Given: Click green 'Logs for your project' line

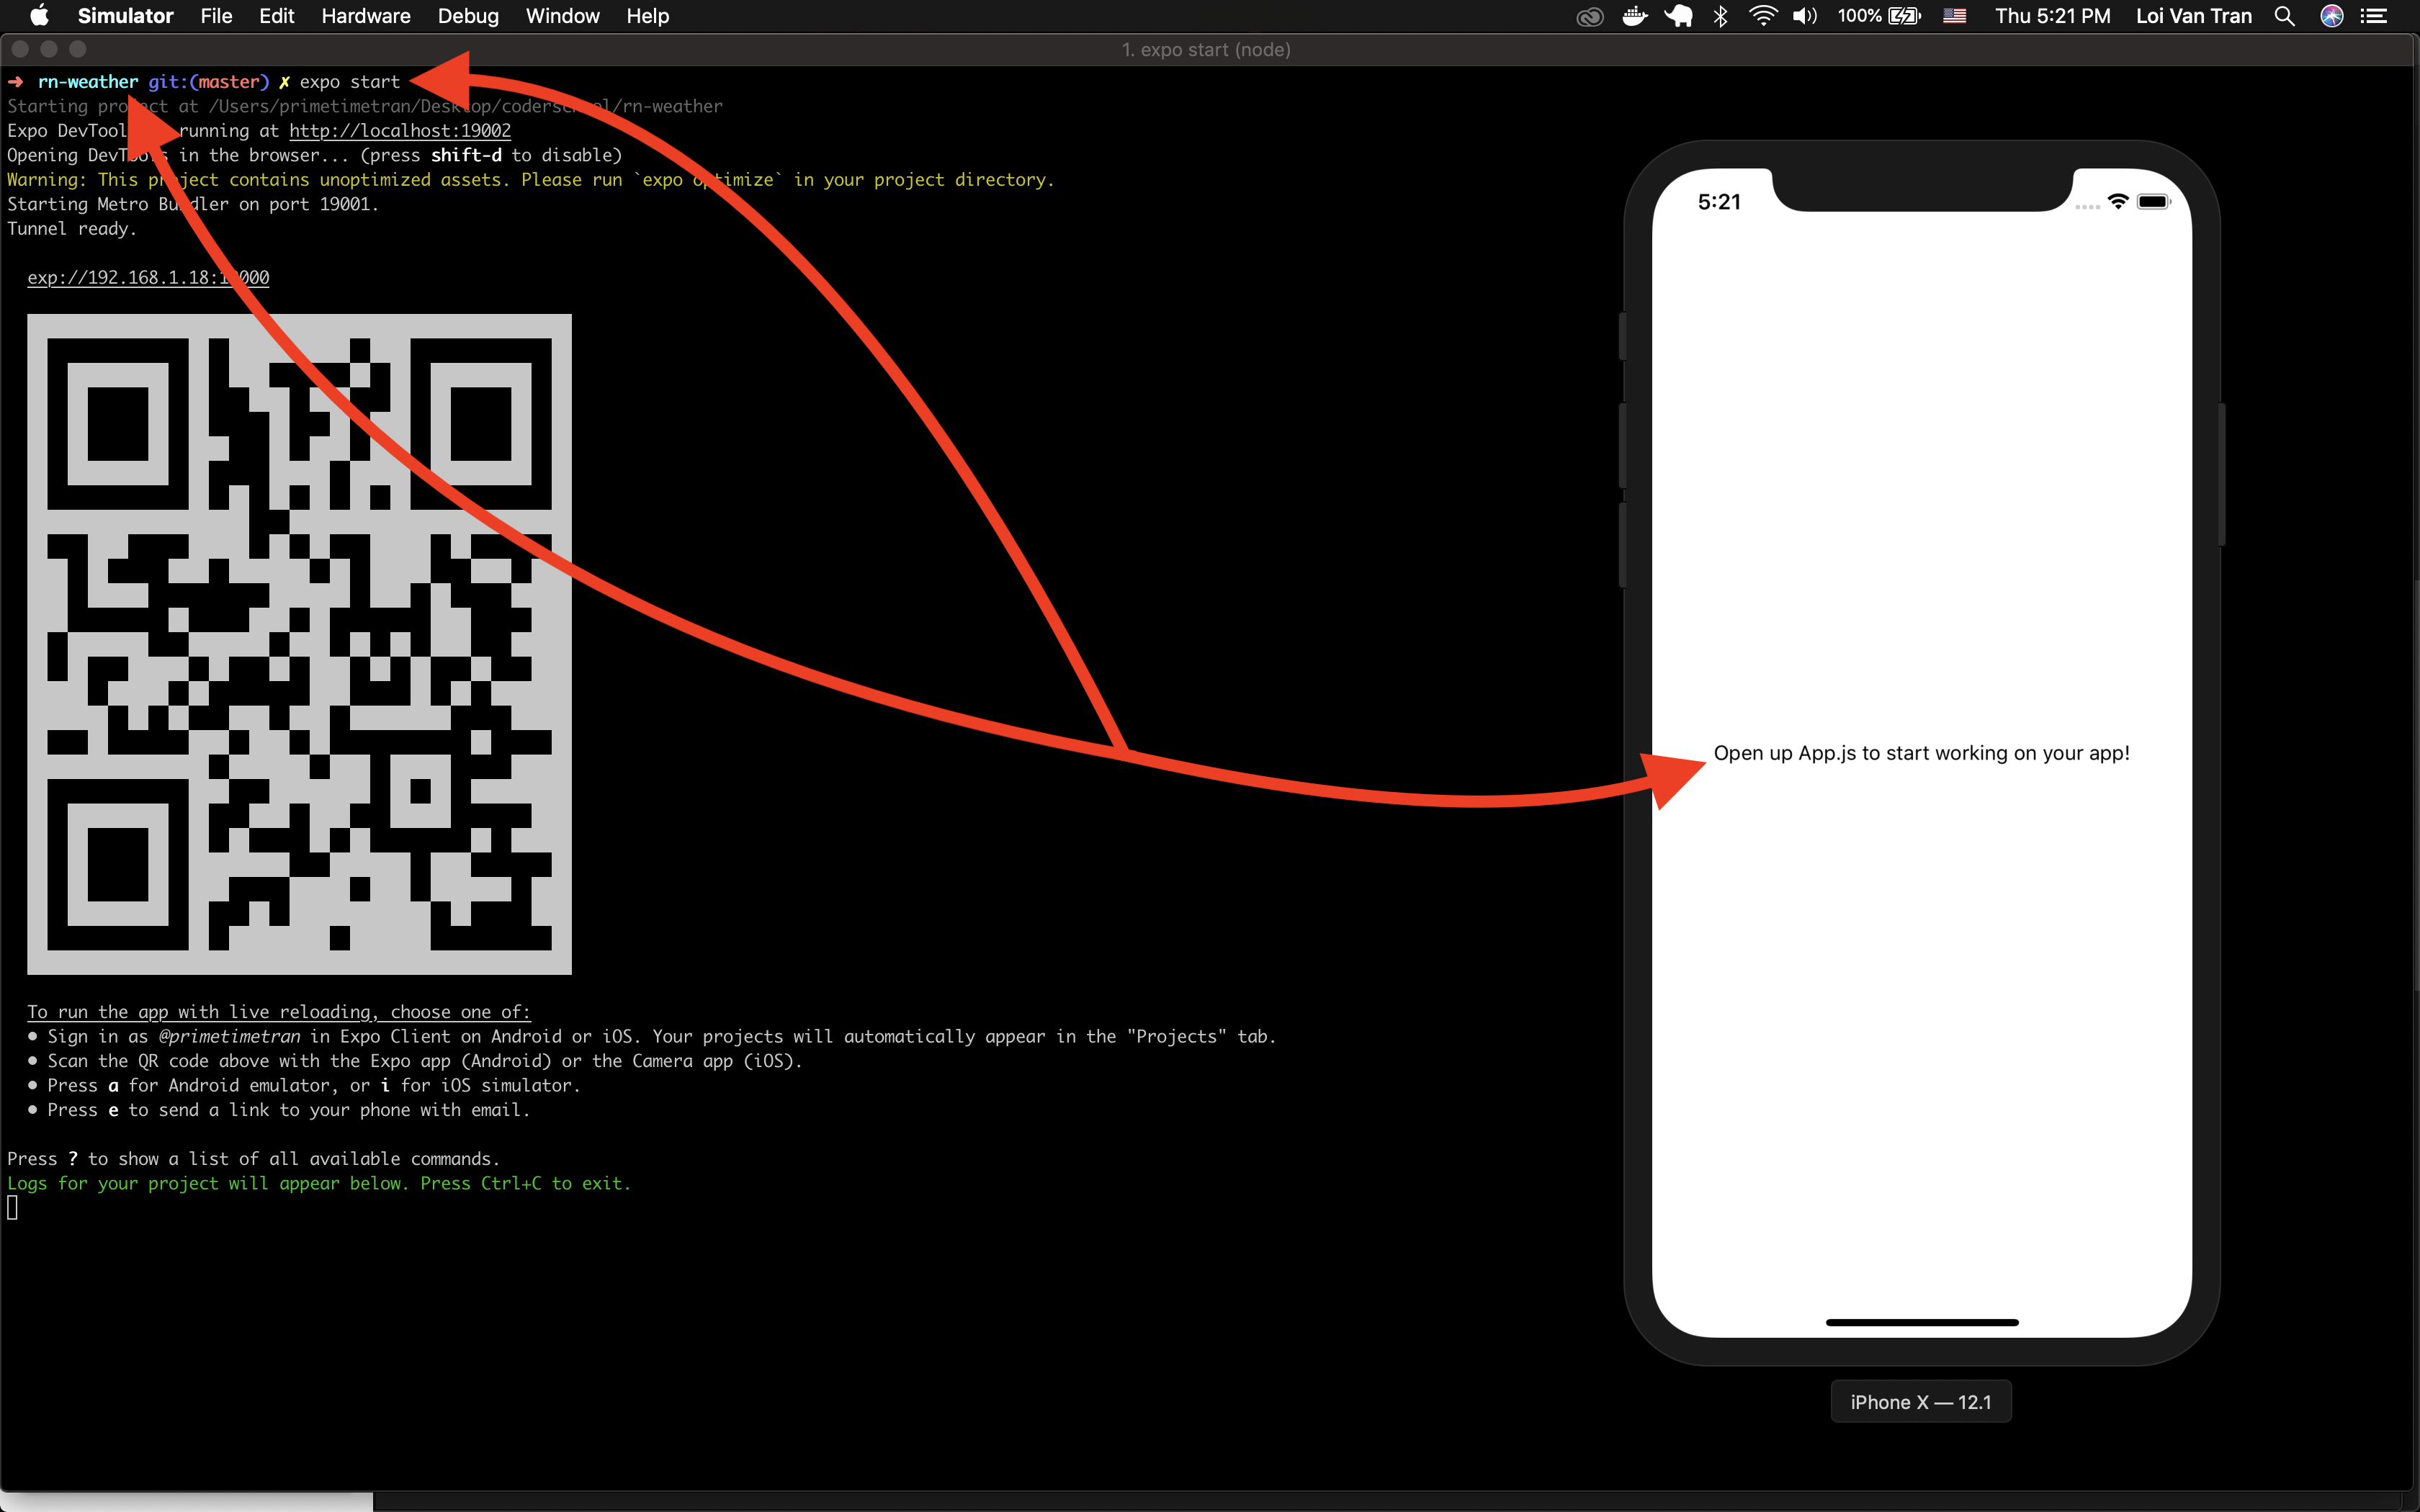Looking at the screenshot, I should coord(319,1184).
